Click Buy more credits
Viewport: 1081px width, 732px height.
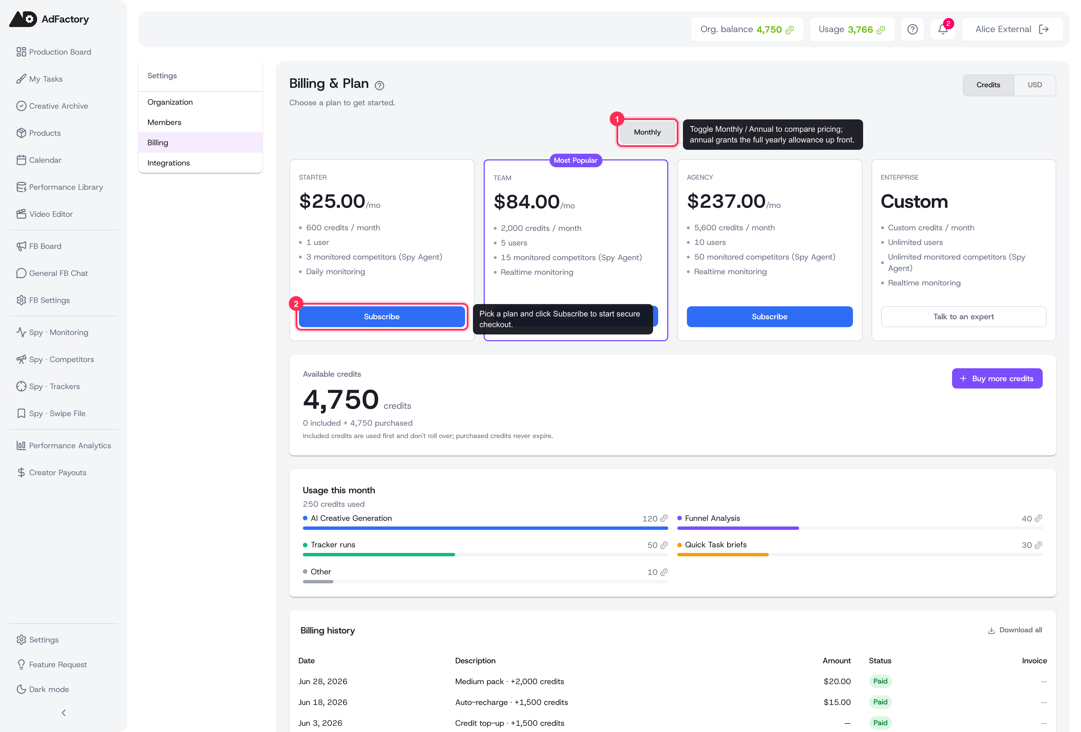click(997, 378)
